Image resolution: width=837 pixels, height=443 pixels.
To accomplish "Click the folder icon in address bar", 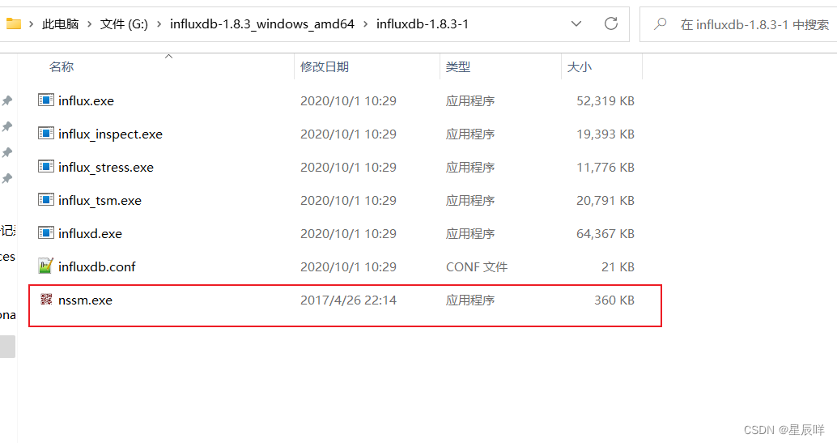I will point(13,23).
